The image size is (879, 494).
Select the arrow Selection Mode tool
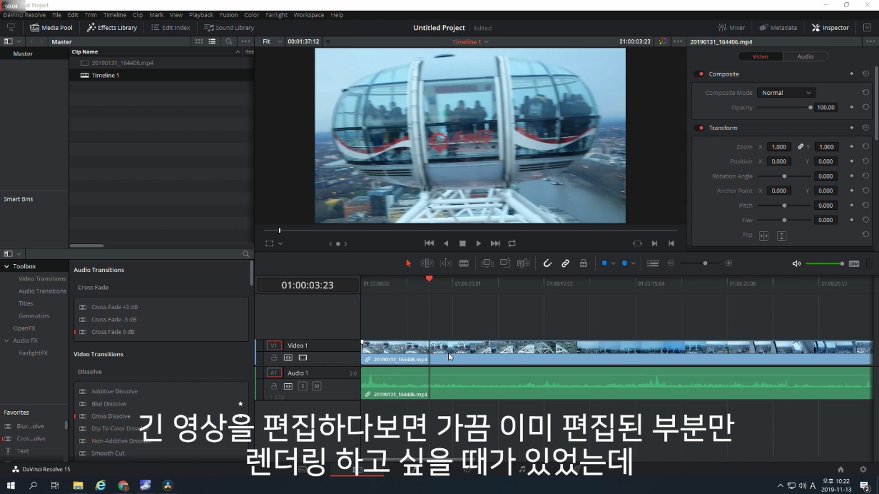point(408,263)
